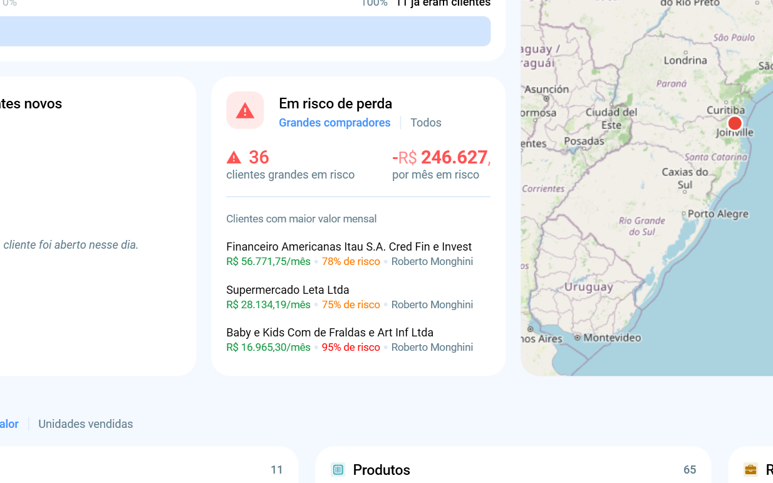This screenshot has width=773, height=483.
Task: Click the Produtos count 65
Action: (x=690, y=470)
